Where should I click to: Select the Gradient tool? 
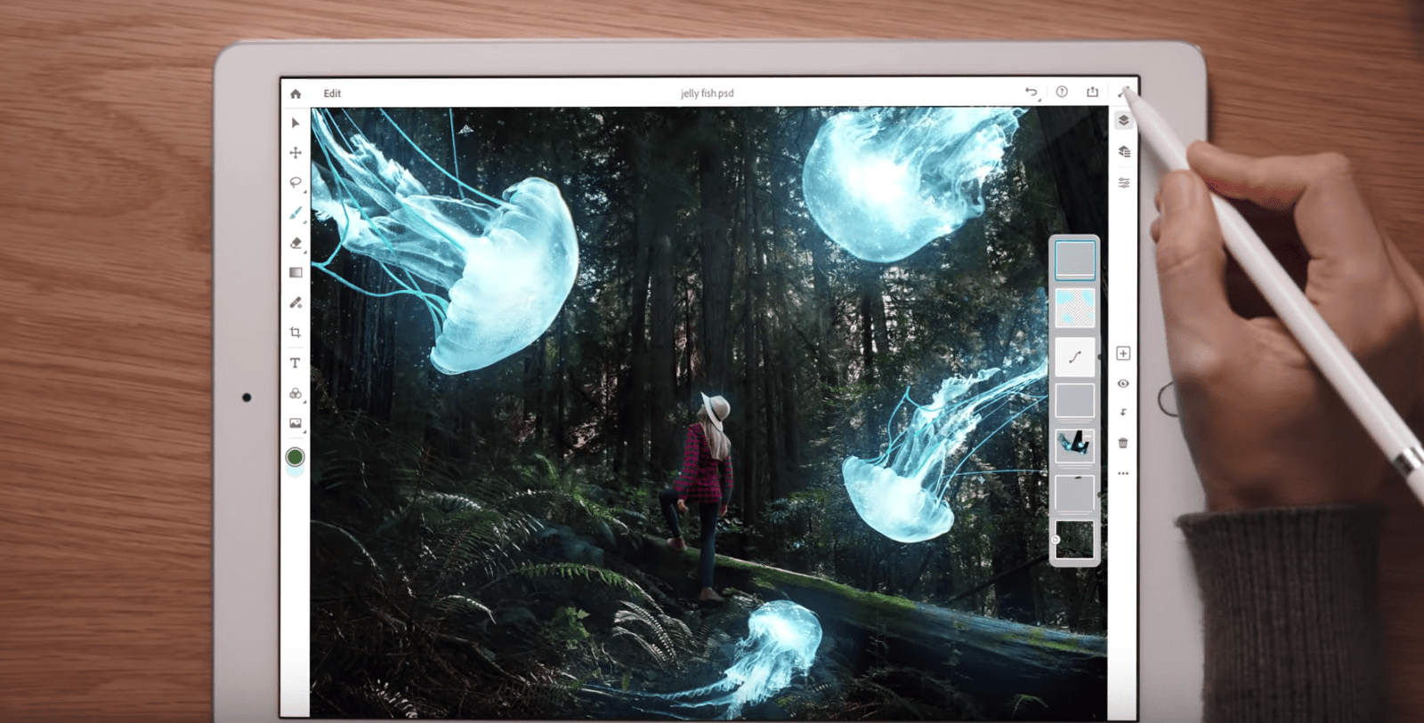click(295, 272)
